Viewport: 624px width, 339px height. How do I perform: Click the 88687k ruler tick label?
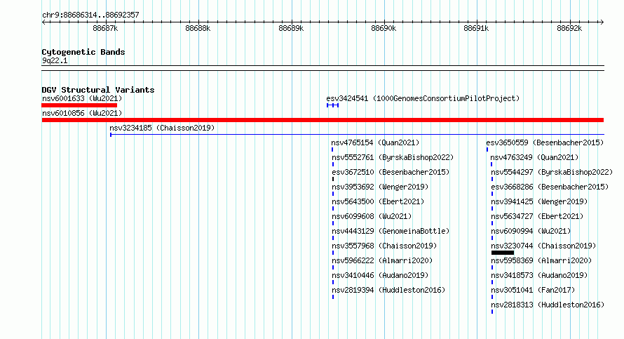pos(105,28)
